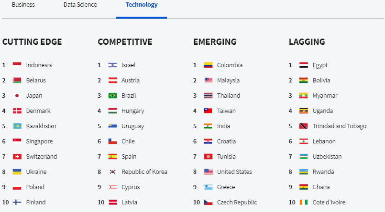
Task: Switch to the Business tab
Action: click(x=23, y=5)
